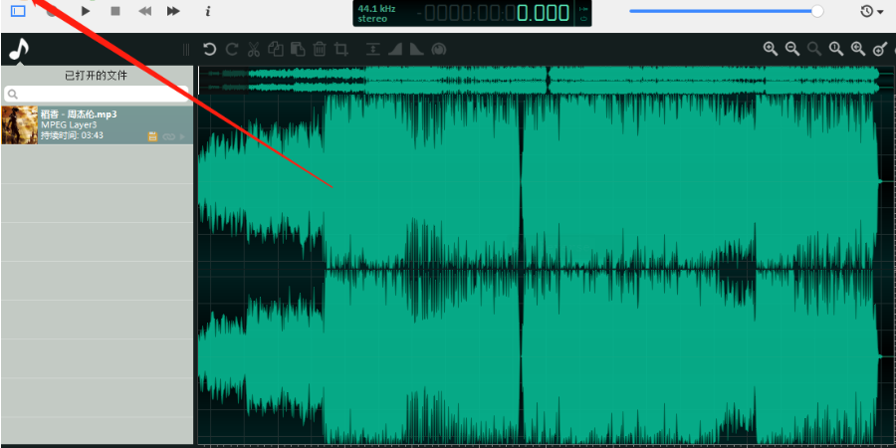Stop audio with the stop button
Image resolution: width=896 pixels, height=448 pixels.
(x=115, y=11)
